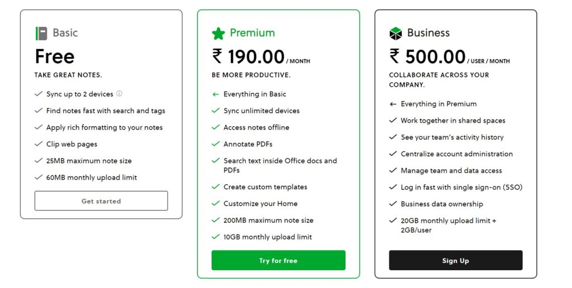Click Log in fast with single sign-on text
This screenshot has width=572, height=288.
(x=461, y=188)
